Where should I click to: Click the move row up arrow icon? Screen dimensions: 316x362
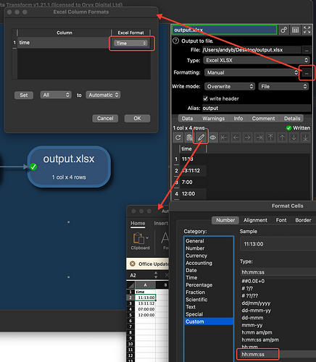pyautogui.click(x=282, y=138)
